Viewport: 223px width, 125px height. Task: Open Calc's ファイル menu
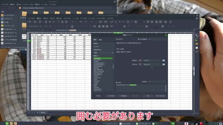click(x=31, y=18)
